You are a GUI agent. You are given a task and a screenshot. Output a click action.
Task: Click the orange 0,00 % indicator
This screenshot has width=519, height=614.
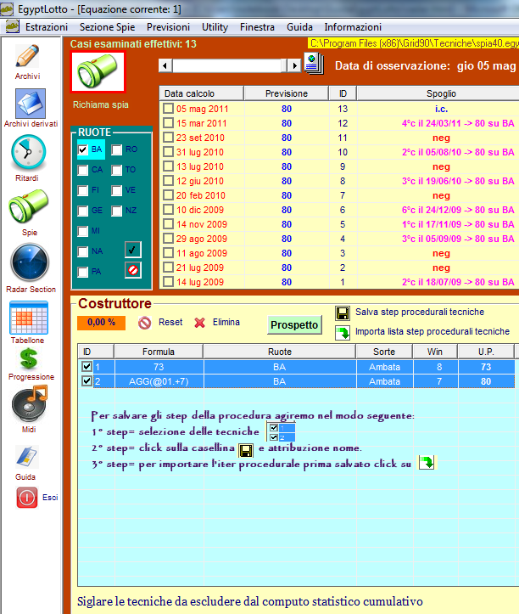coord(101,323)
